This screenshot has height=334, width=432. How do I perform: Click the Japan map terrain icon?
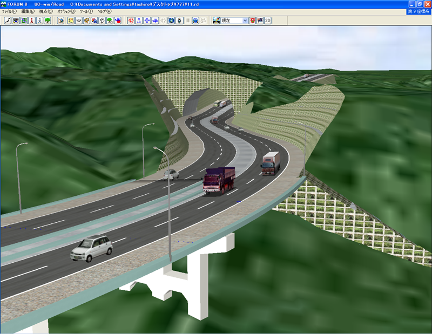pyautogui.click(x=8, y=21)
